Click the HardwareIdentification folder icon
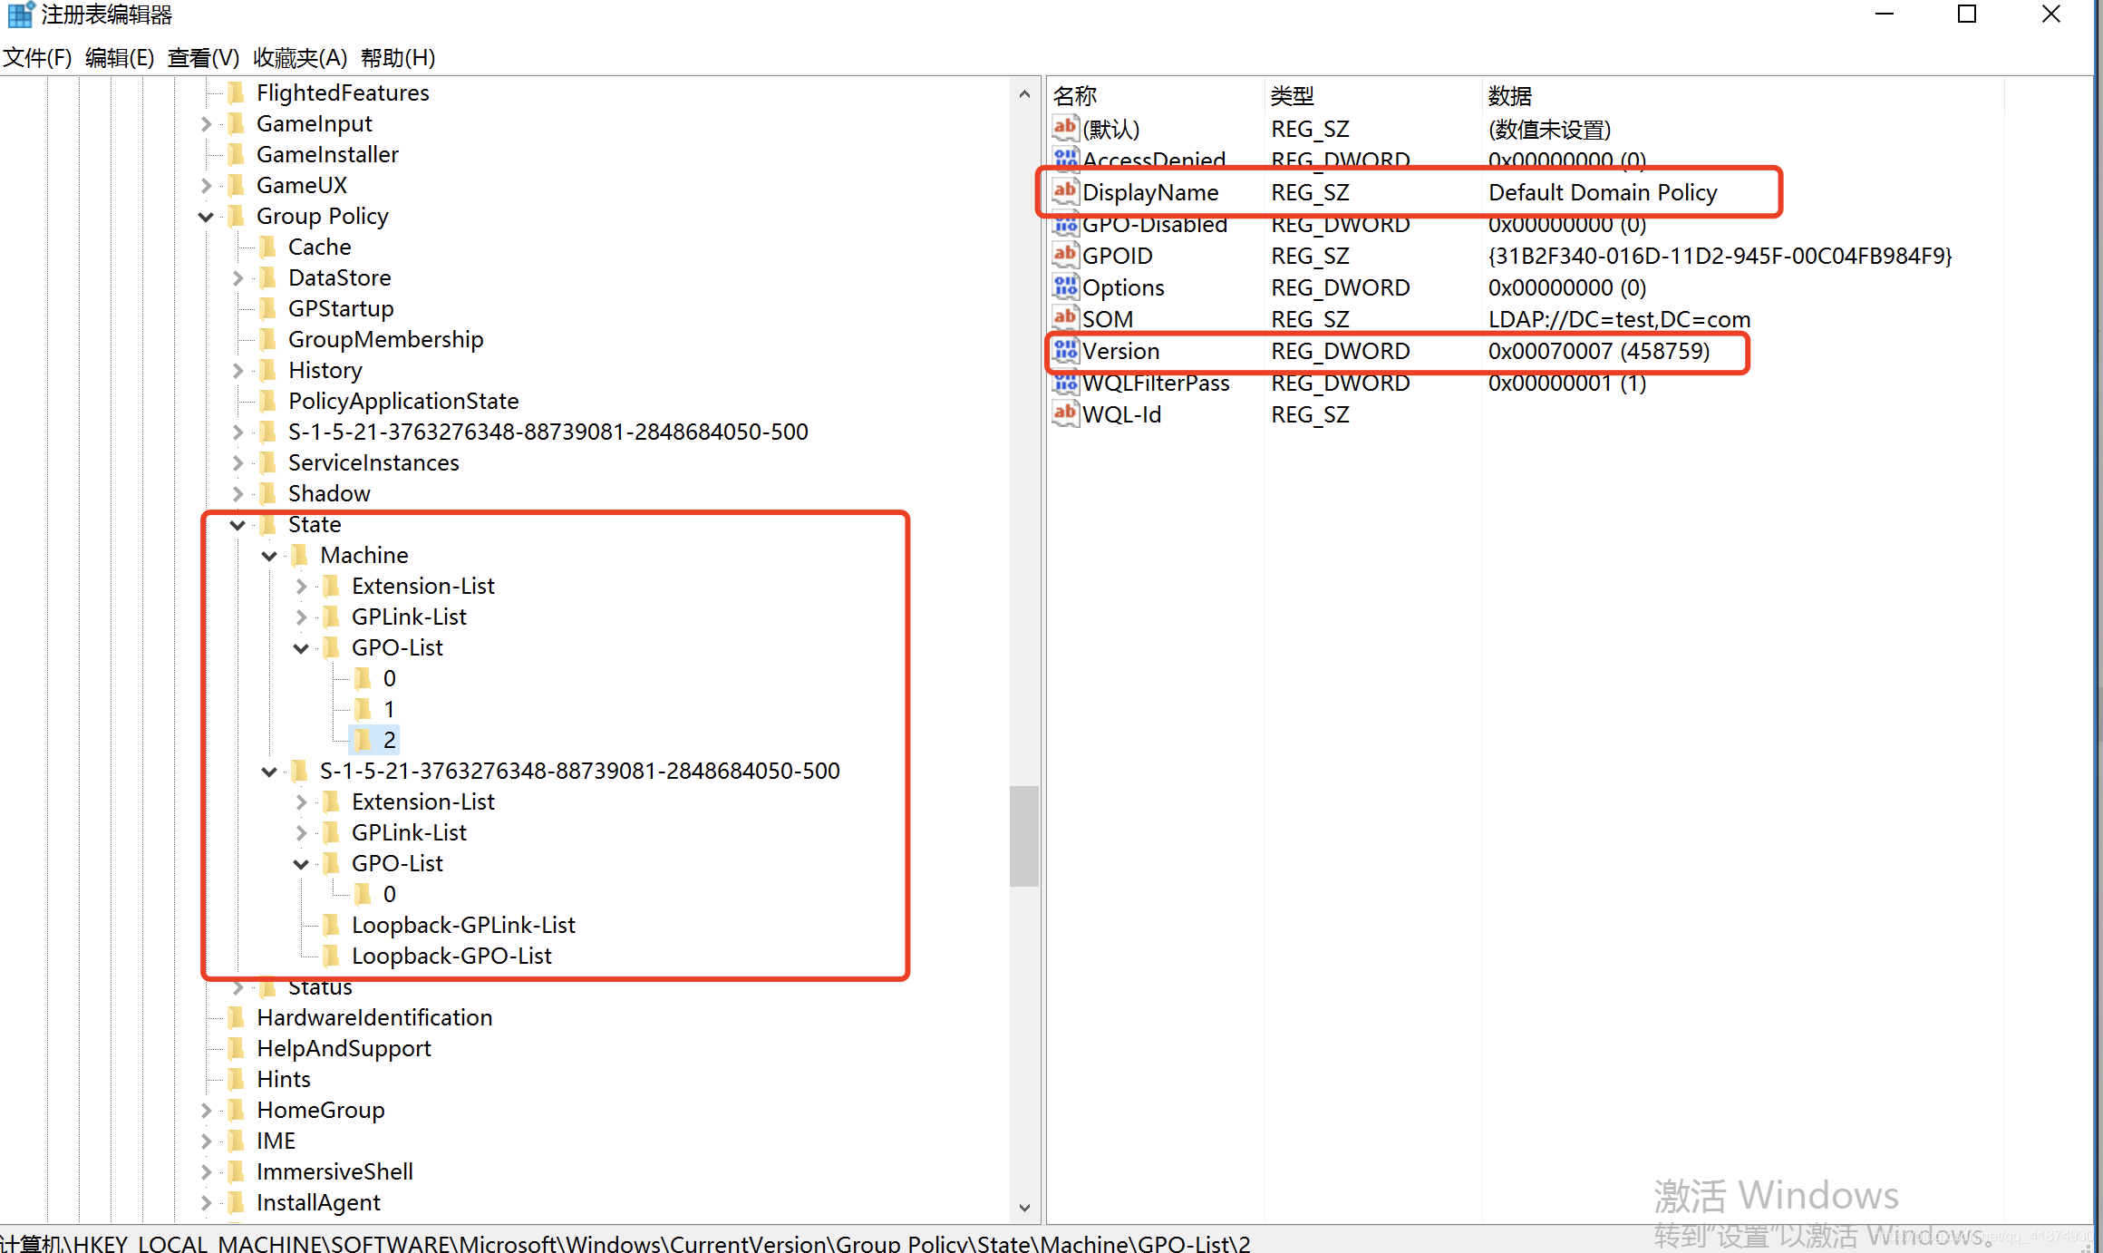Viewport: 2103px width, 1253px height. 237,1017
